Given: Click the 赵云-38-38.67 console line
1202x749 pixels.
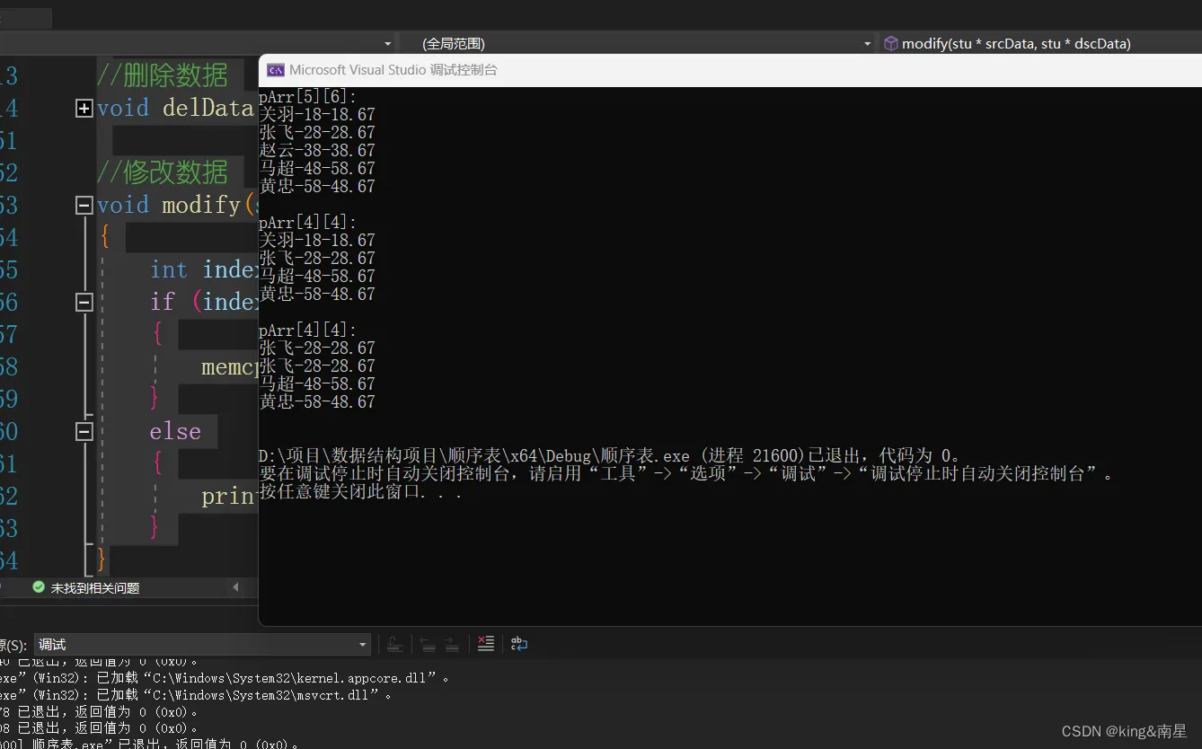Looking at the screenshot, I should pos(317,150).
